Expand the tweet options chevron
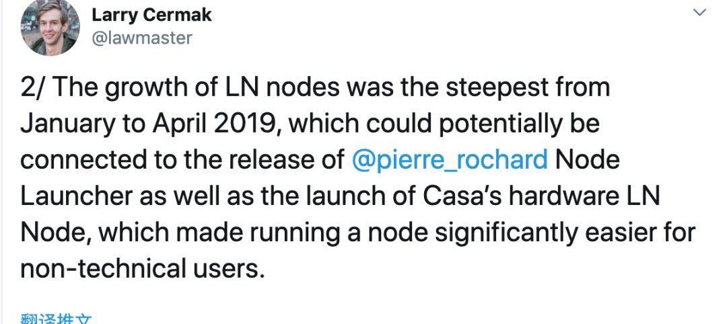 [700, 12]
